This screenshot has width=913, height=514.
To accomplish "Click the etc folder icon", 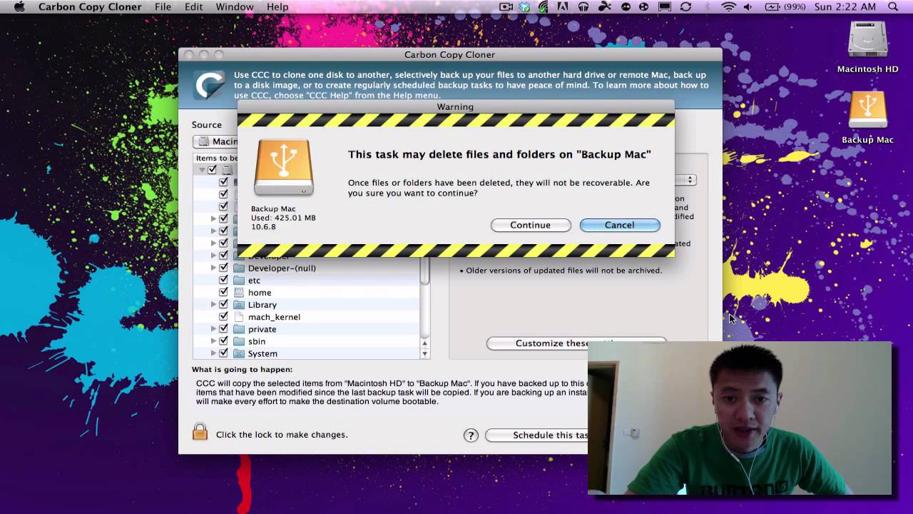I will pyautogui.click(x=239, y=281).
